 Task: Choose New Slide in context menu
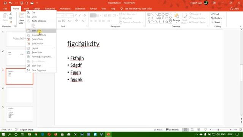pyautogui.click(x=41, y=30)
